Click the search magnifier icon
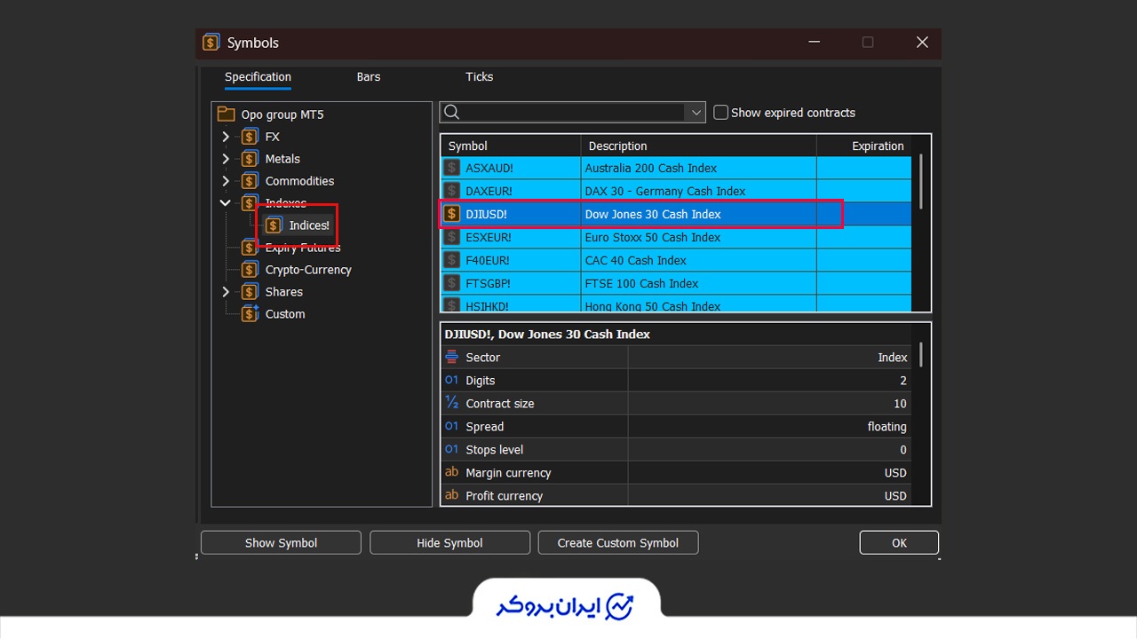Viewport: 1137px width, 639px height. coord(451,112)
